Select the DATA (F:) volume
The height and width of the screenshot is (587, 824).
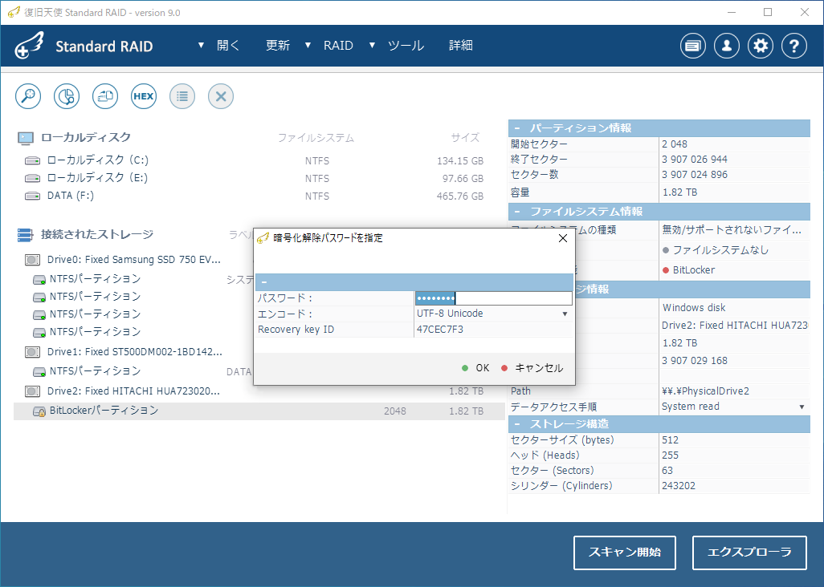71,196
